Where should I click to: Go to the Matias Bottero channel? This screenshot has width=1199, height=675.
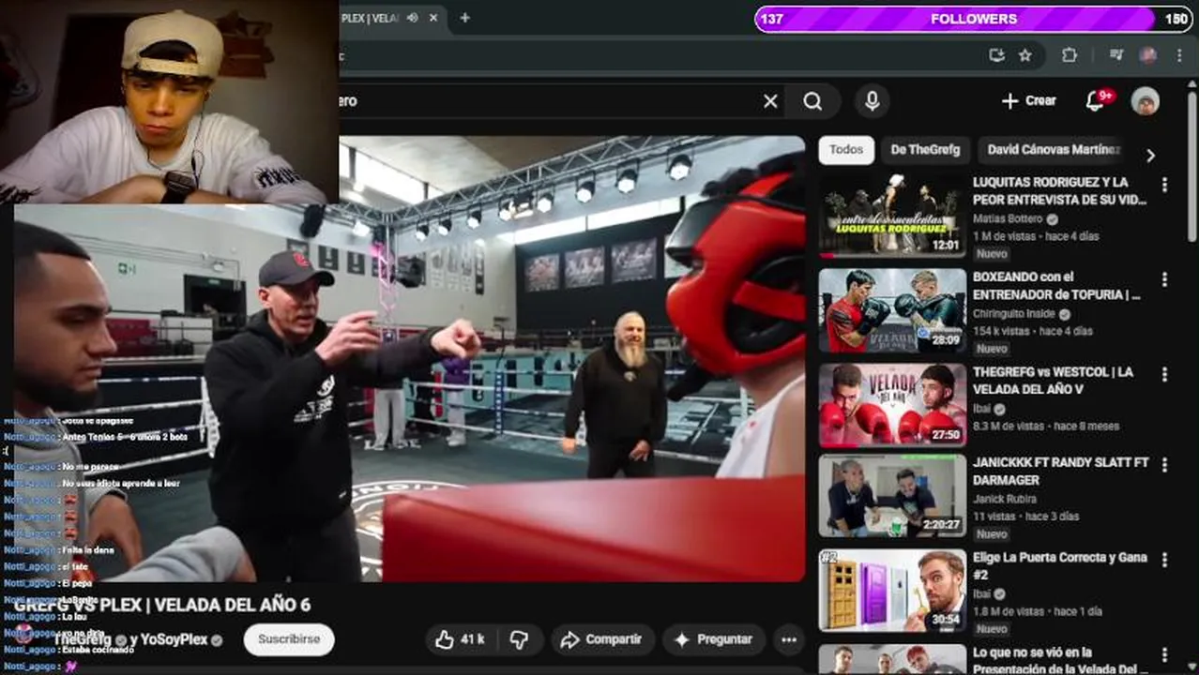[x=1008, y=219]
